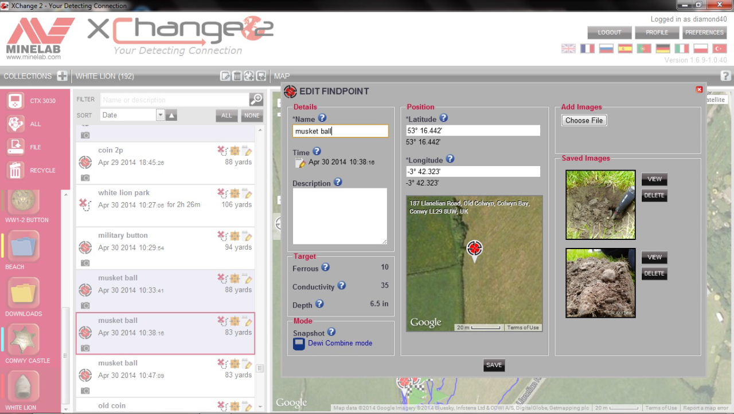Toggle ascending sort order arrow

[x=171, y=115]
